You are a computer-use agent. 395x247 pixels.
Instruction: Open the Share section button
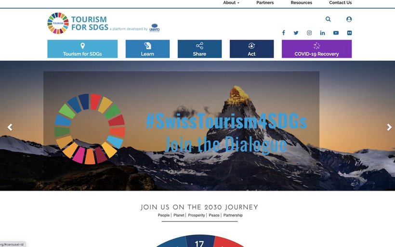pyautogui.click(x=199, y=49)
